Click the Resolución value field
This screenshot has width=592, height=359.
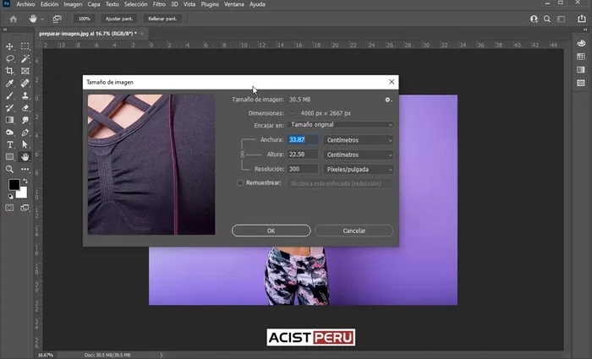click(x=303, y=169)
